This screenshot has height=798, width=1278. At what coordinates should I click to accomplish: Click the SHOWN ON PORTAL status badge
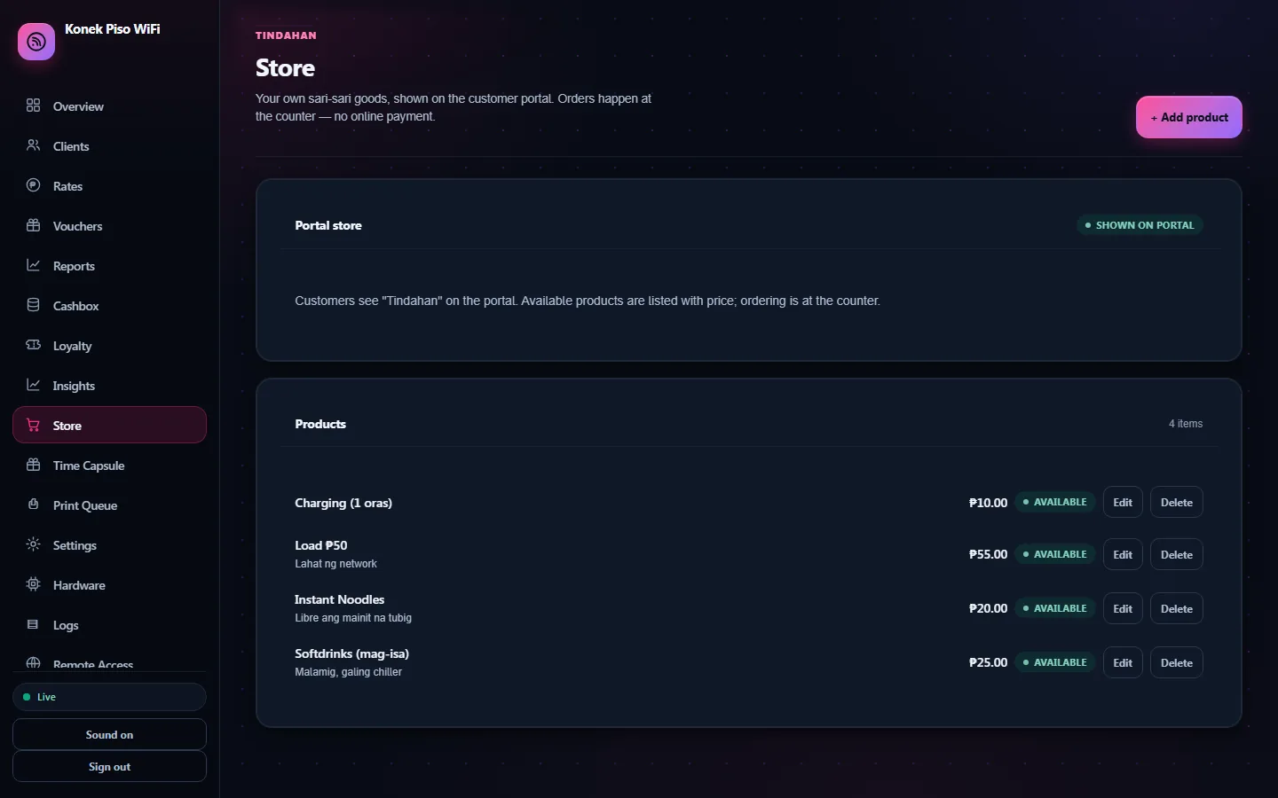[x=1140, y=225]
